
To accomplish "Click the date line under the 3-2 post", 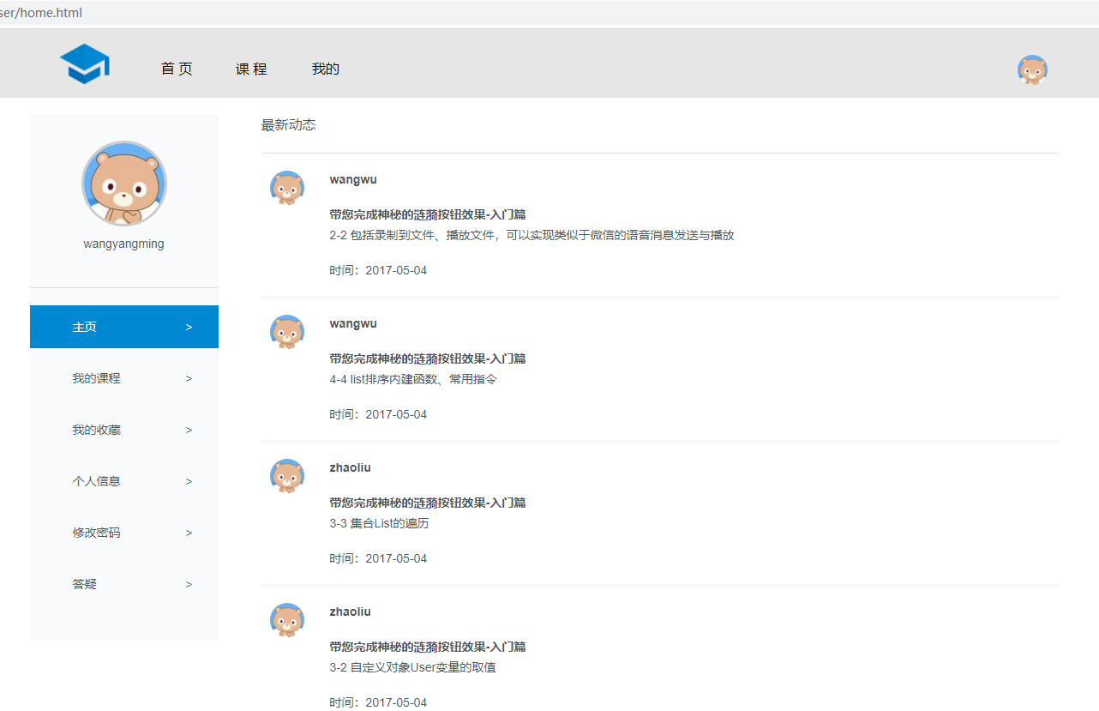I will click(x=378, y=702).
